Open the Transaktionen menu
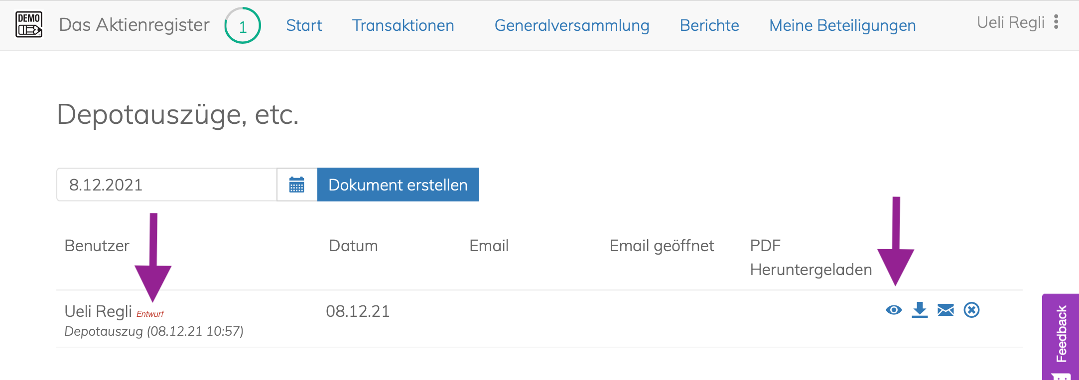The width and height of the screenshot is (1079, 380). click(x=403, y=25)
